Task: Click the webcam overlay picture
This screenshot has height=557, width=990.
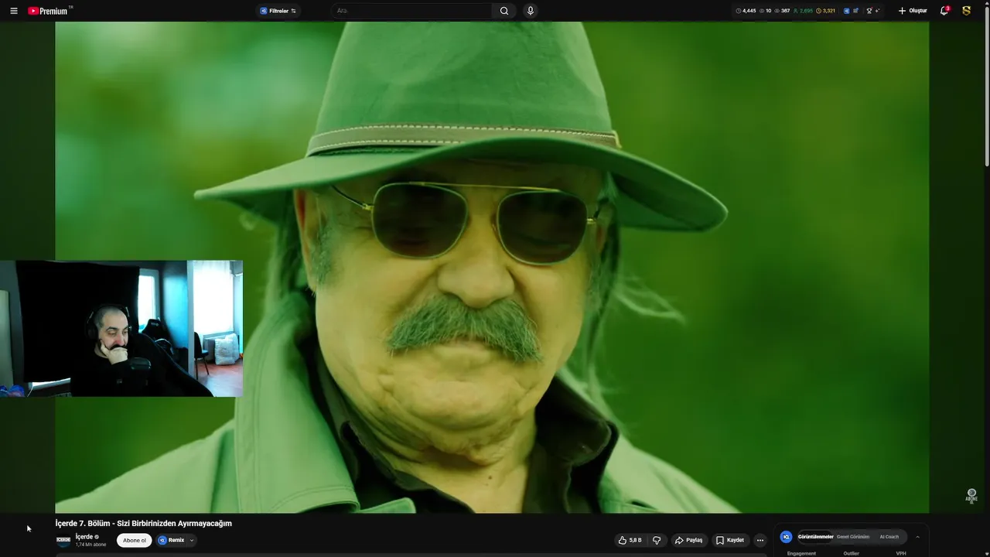Action: coord(121,328)
